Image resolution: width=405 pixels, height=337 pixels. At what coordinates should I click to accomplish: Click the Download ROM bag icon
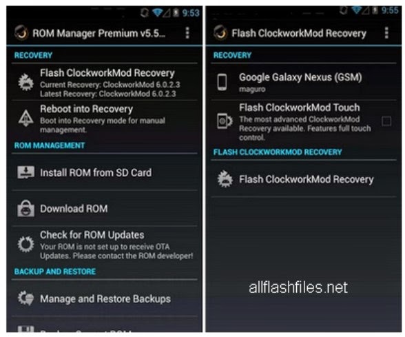(x=26, y=208)
